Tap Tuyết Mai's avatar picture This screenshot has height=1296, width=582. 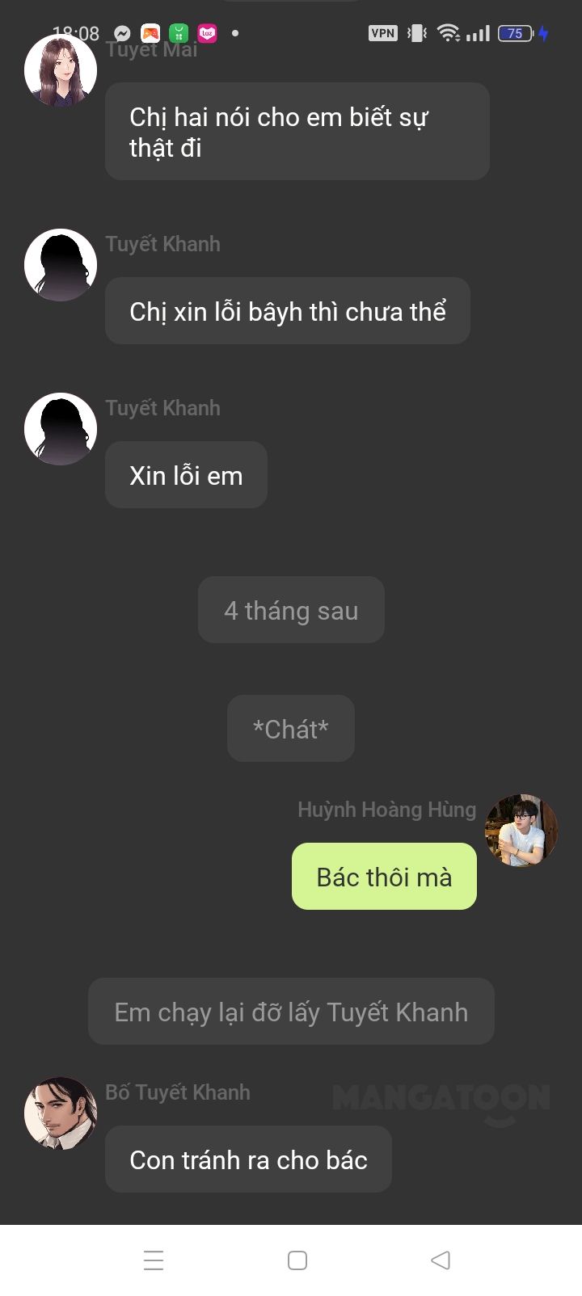[61, 70]
